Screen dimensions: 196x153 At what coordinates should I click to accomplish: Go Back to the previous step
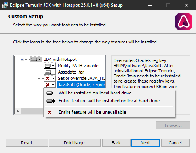[x=116, y=143]
